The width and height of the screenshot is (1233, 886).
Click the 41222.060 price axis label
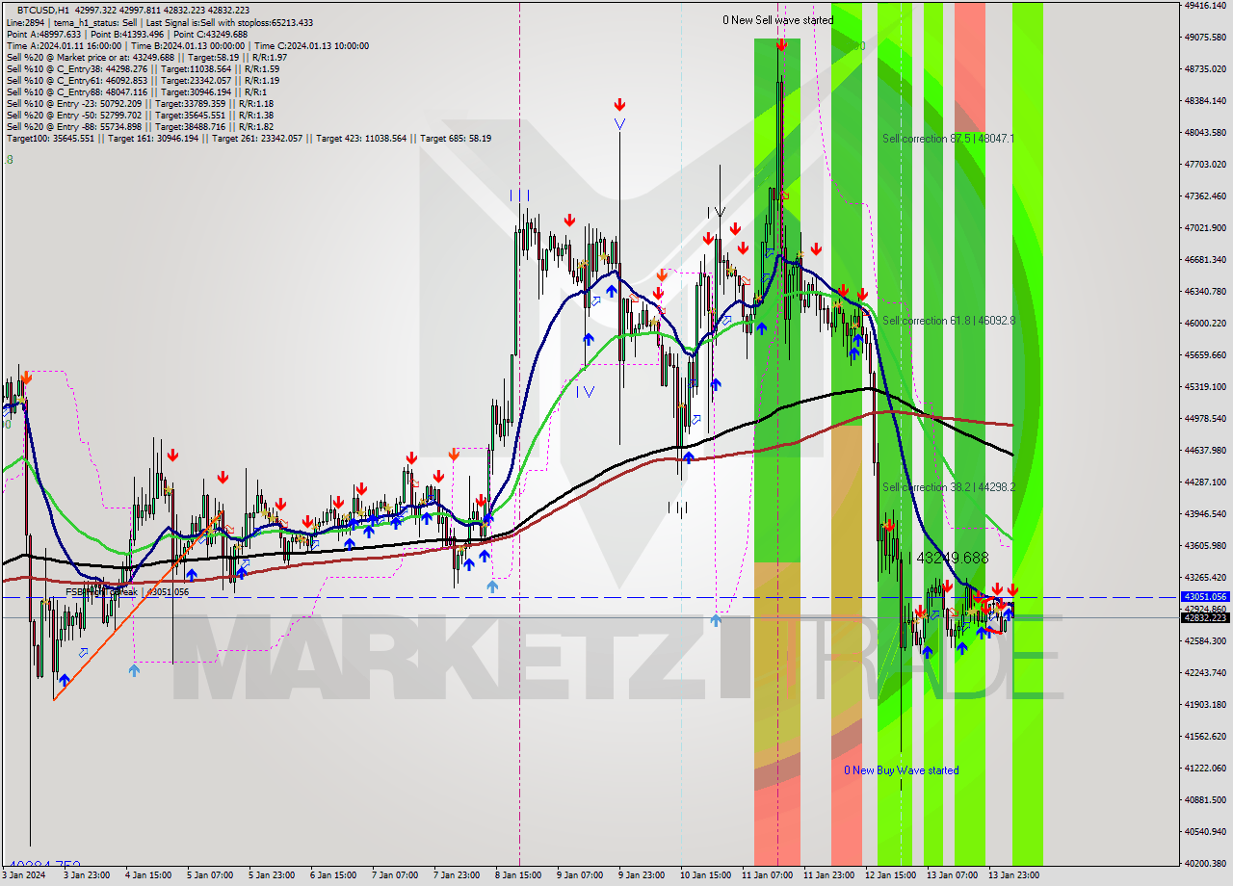coord(1204,768)
